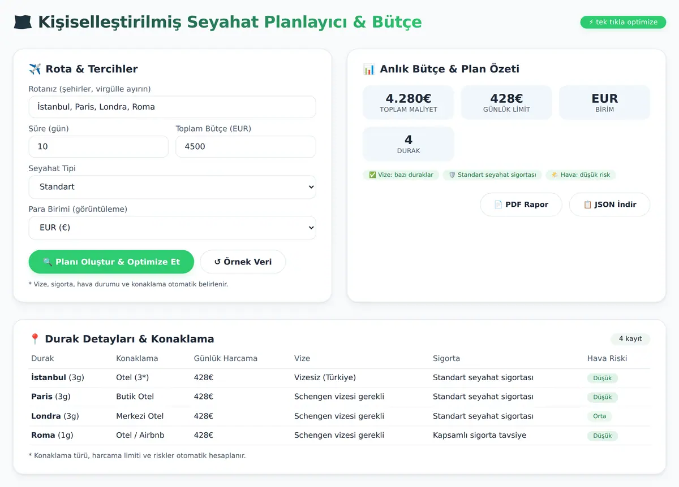
Task: Focus the Rotanız cities input field
Action: pyautogui.click(x=172, y=107)
